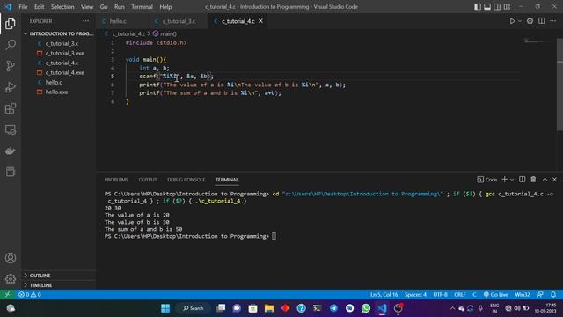Close the terminal panel
This screenshot has width=563, height=317.
554,180
